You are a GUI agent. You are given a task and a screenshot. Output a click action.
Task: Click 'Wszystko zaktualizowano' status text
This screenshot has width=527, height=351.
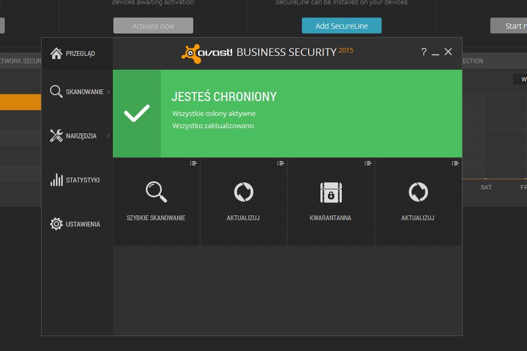tap(213, 126)
